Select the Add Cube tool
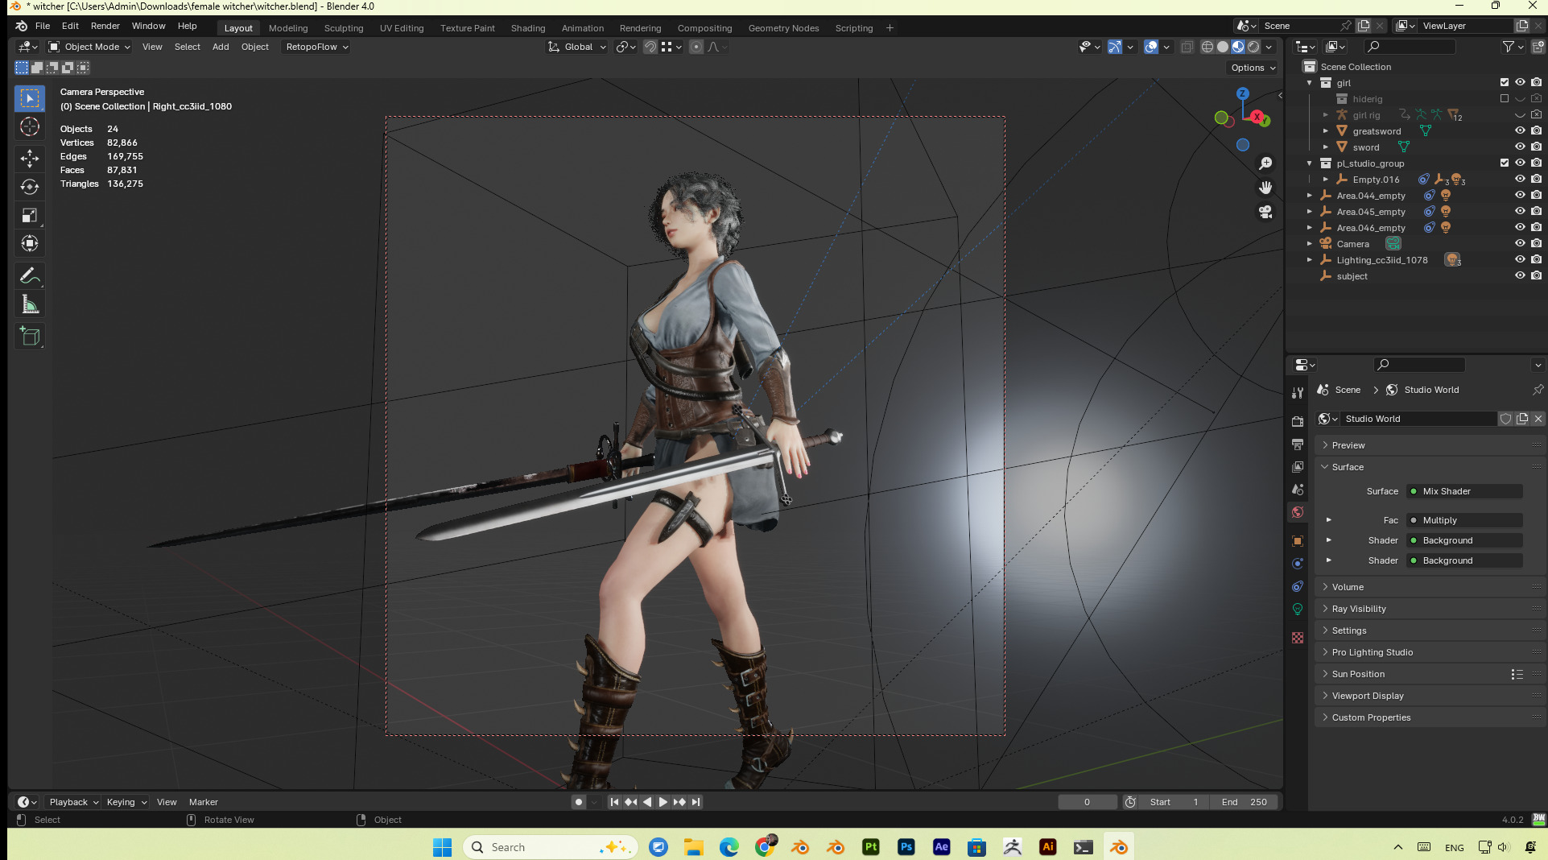 (x=30, y=336)
